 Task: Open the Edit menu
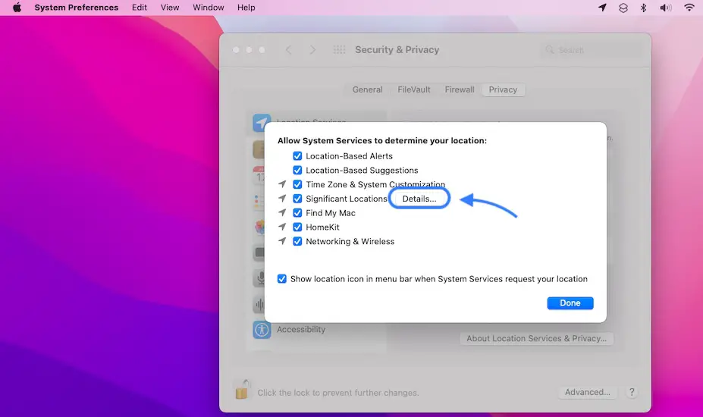[140, 8]
